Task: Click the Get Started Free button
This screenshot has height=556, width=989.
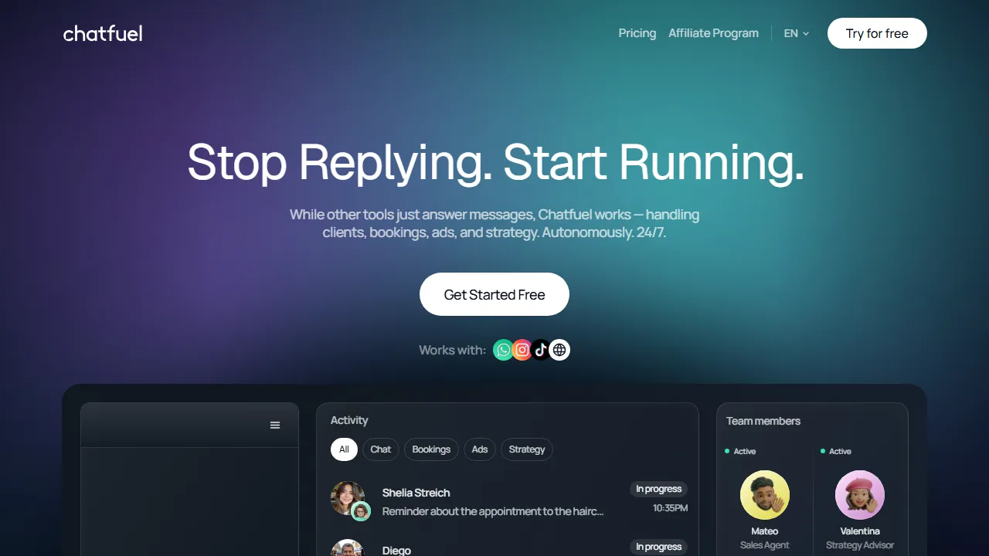Action: pos(494,294)
